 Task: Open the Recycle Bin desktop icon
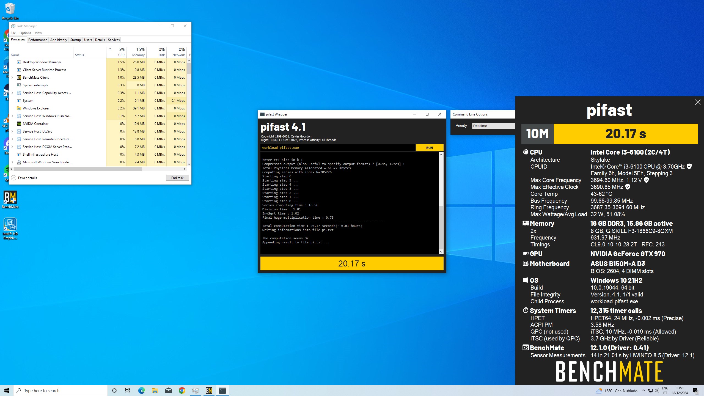[10, 11]
